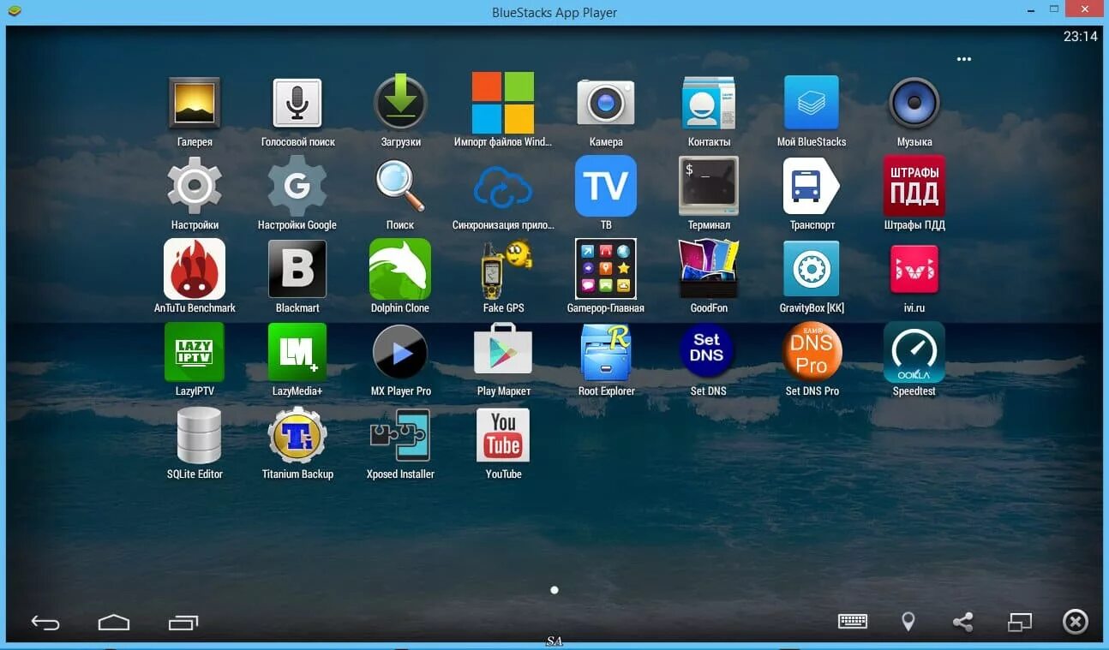Open Синхронизация приложений cloud app

point(503,187)
